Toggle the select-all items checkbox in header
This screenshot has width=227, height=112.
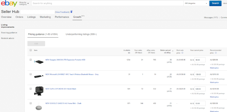(31, 50)
